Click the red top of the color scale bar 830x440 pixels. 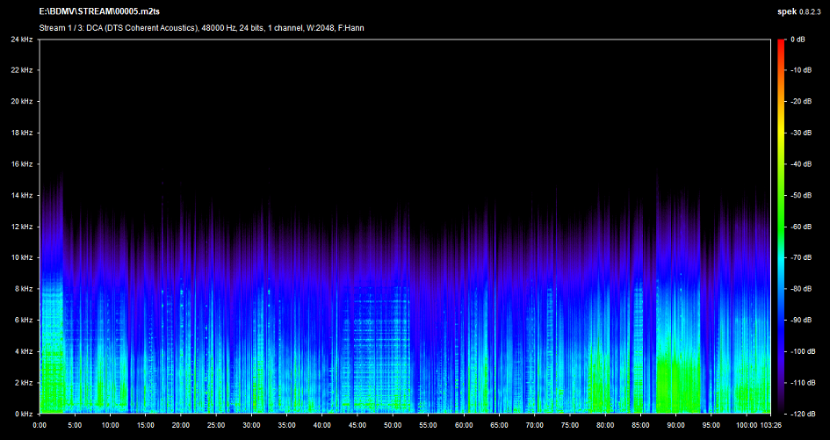(780, 43)
